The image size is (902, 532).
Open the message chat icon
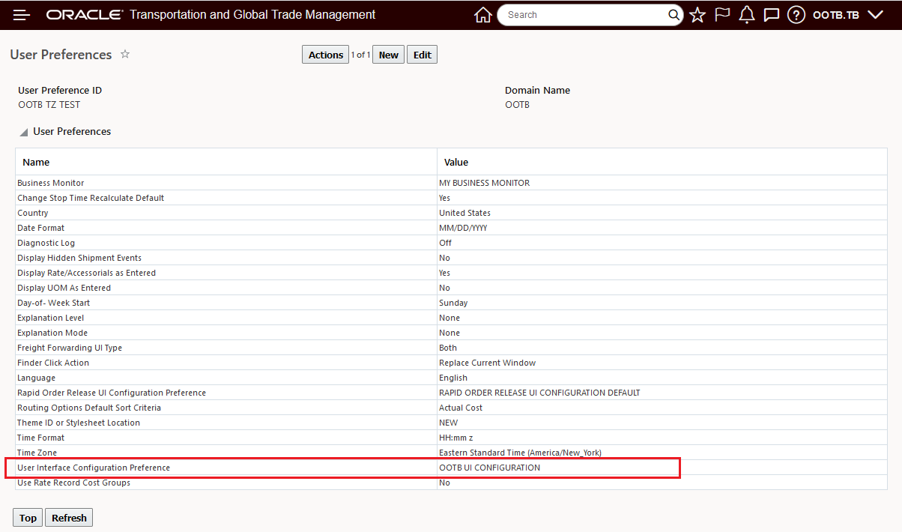point(772,15)
